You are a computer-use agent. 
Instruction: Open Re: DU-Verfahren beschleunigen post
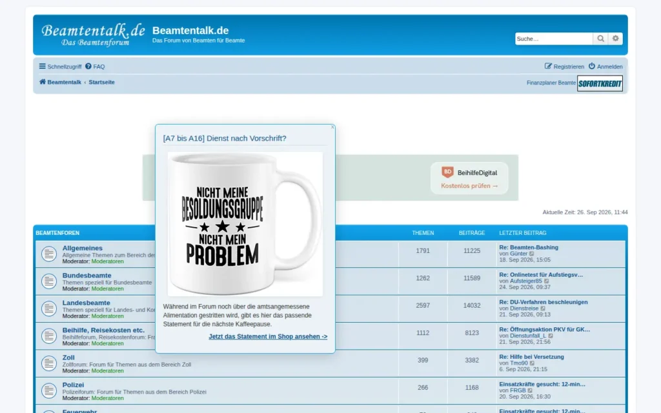544,302
